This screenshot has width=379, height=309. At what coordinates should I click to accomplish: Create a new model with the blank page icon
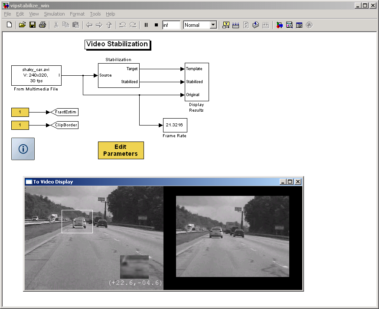pyautogui.click(x=9, y=25)
